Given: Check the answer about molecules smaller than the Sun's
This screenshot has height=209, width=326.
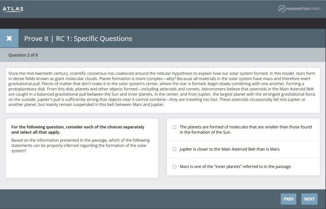Looking at the screenshot, I should point(174,127).
